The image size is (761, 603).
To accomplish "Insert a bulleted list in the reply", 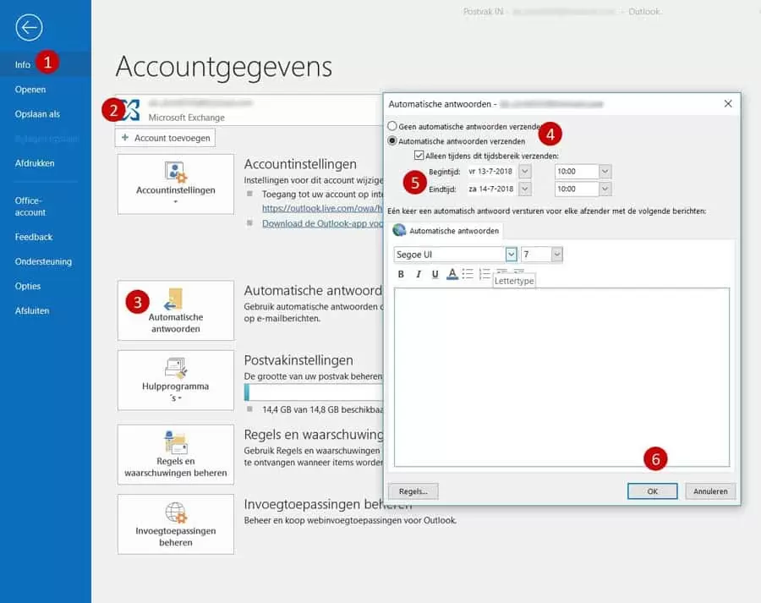I will point(468,274).
